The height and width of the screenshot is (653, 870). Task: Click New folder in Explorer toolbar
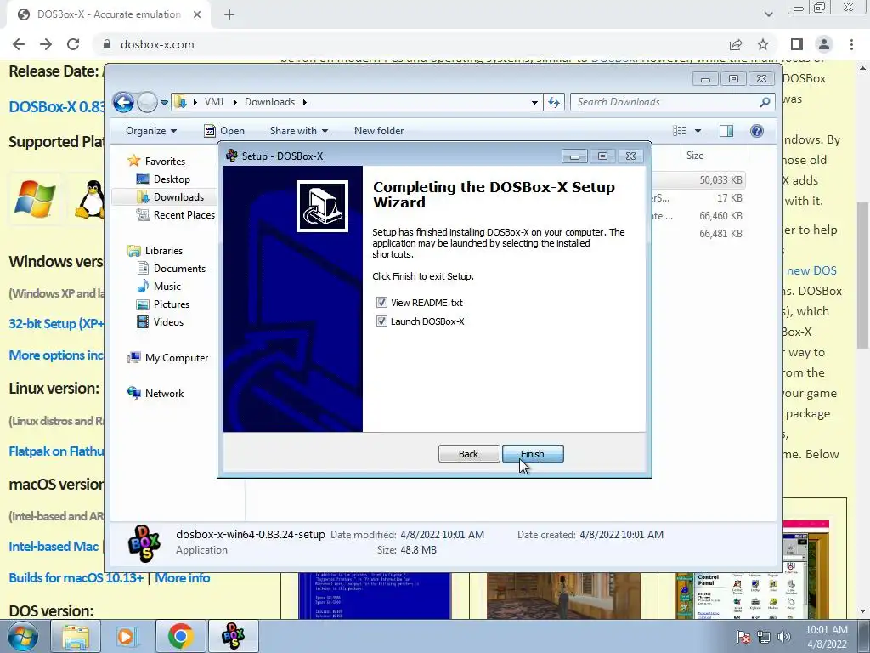379,131
